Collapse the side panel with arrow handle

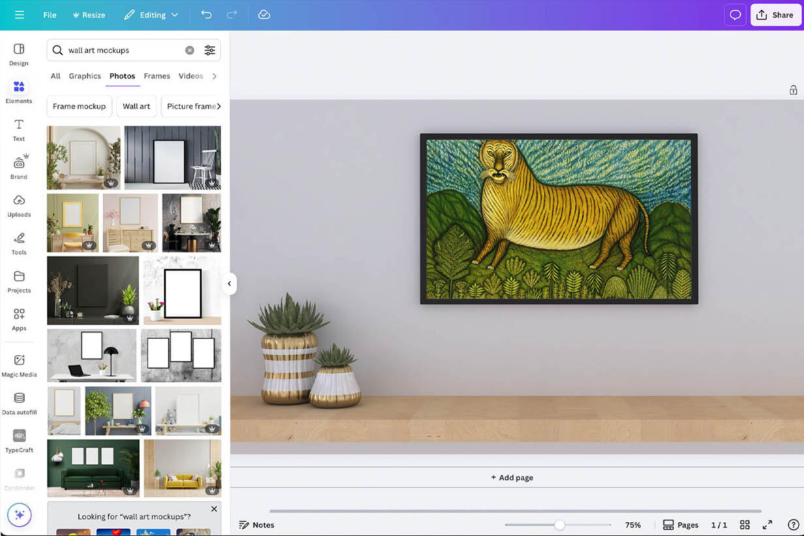[229, 284]
